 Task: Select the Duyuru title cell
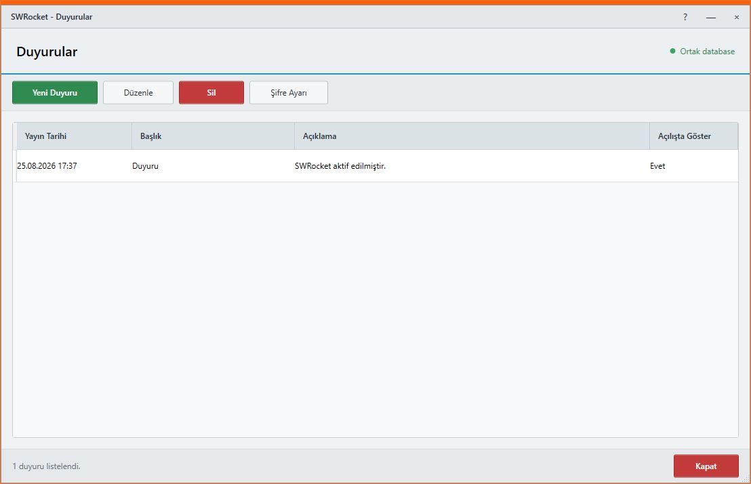coord(213,166)
